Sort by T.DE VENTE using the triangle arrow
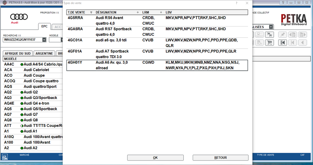Viewport: 313px width, 165px height. coord(91,12)
